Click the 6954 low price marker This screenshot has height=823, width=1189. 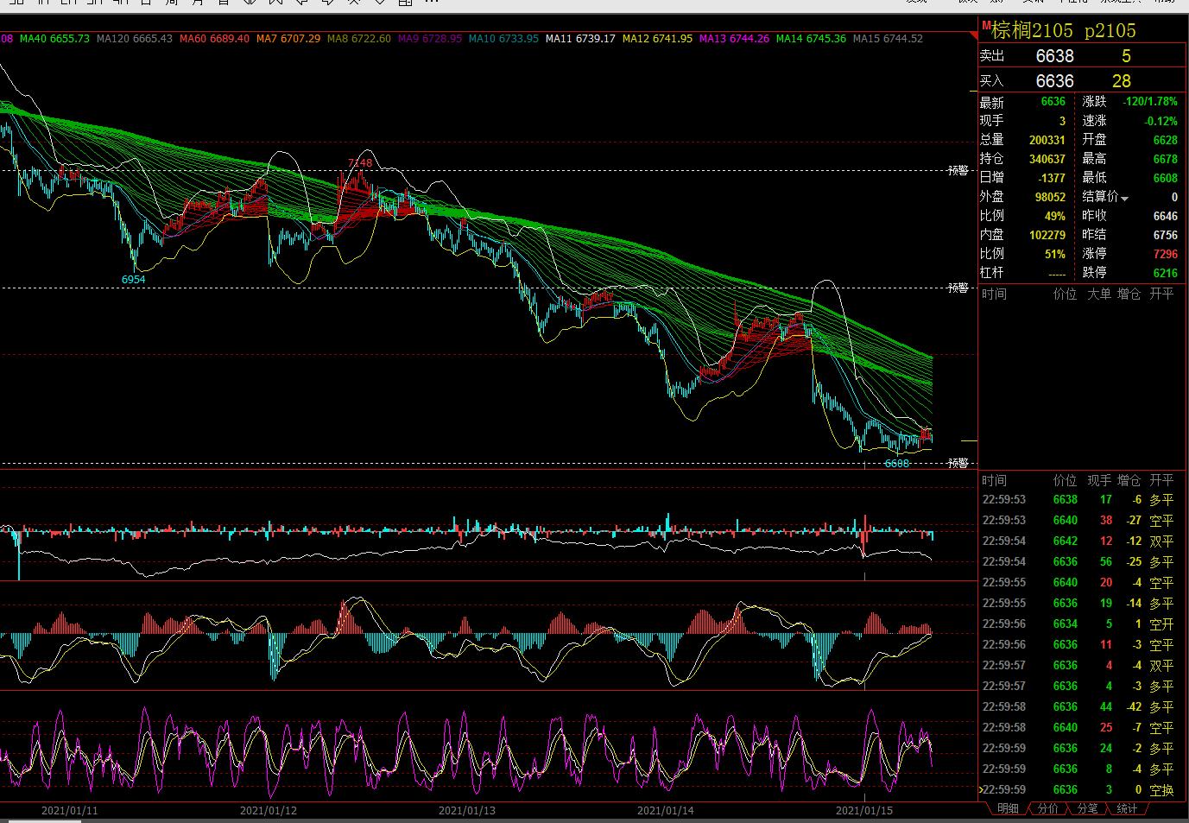[x=133, y=280]
